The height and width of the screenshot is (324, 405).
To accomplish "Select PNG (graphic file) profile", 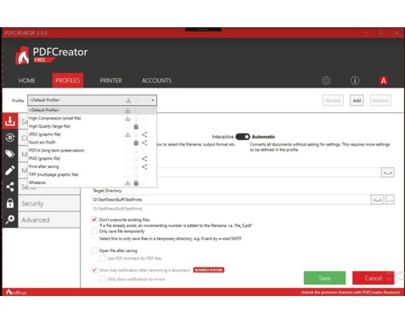I will click(x=92, y=158).
